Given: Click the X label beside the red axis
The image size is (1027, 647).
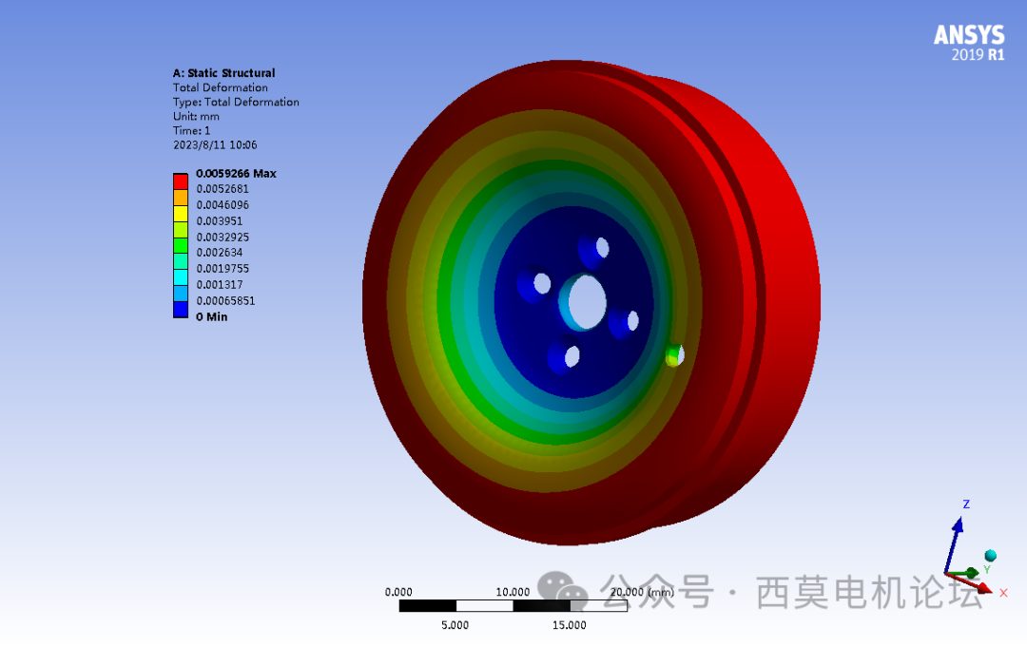Looking at the screenshot, I should 1003,593.
